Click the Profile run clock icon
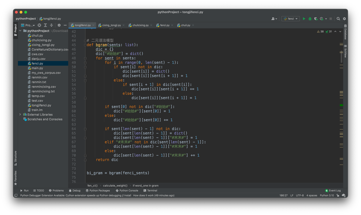Viewport: 361px width, 215px height. pos(321,19)
